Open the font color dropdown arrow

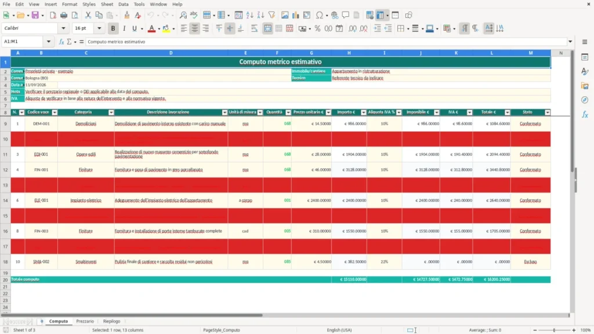pyautogui.click(x=159, y=28)
